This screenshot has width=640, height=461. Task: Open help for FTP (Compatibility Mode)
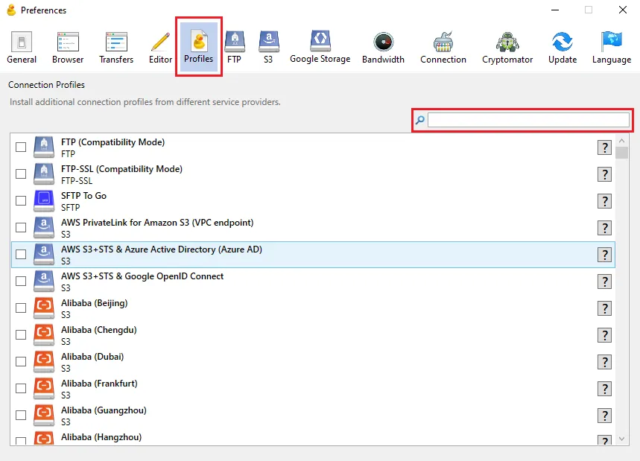pyautogui.click(x=604, y=147)
